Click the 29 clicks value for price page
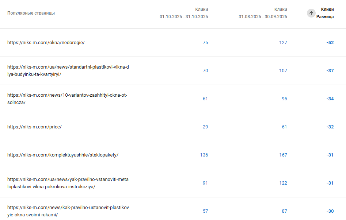The image size is (346, 220). (205, 127)
